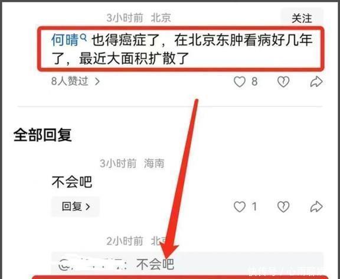Tap the main comment about 北京东肿
The width and height of the screenshot is (340, 279).
coord(181,49)
